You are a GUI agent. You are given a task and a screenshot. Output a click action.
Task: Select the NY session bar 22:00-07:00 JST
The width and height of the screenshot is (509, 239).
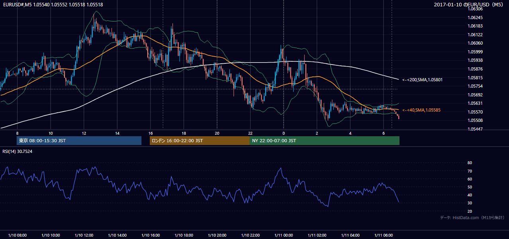click(325, 141)
